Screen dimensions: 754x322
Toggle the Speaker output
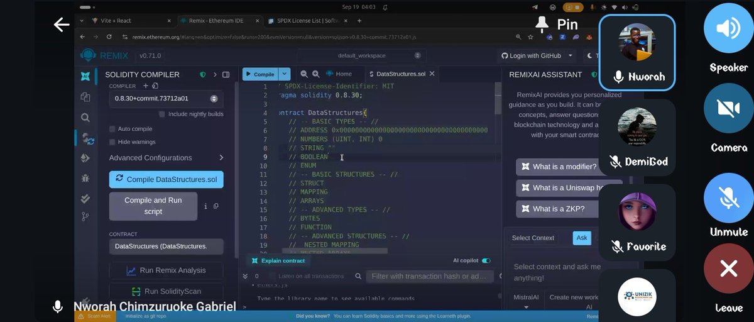click(x=728, y=28)
